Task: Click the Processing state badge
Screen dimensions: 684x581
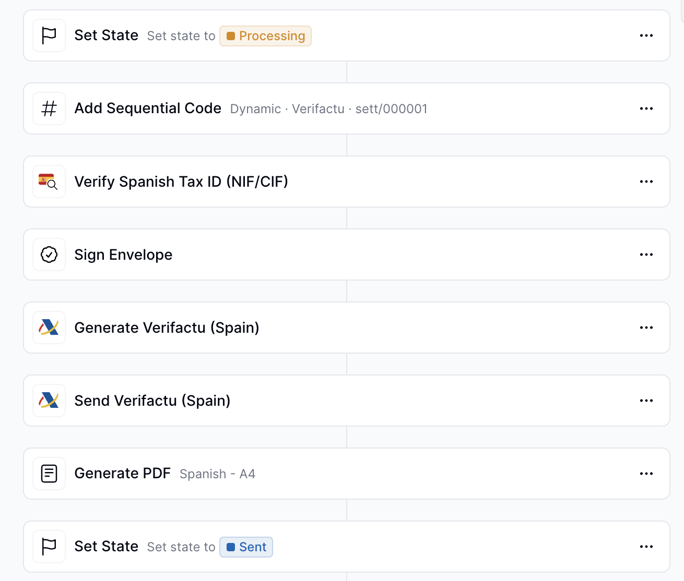Action: point(265,36)
